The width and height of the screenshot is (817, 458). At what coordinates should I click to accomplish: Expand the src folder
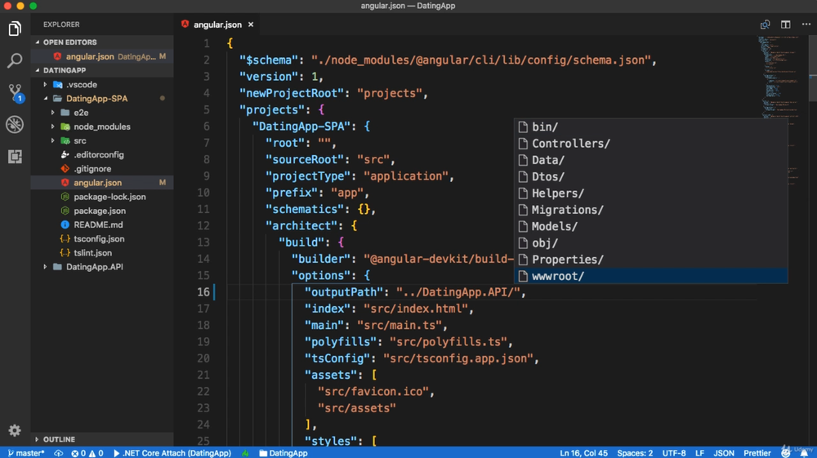point(101,140)
